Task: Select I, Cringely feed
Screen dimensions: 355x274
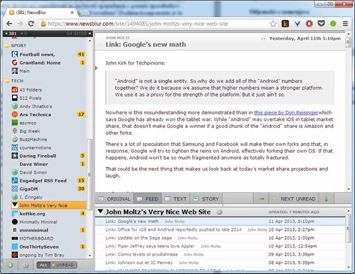Action: [x=49, y=197]
